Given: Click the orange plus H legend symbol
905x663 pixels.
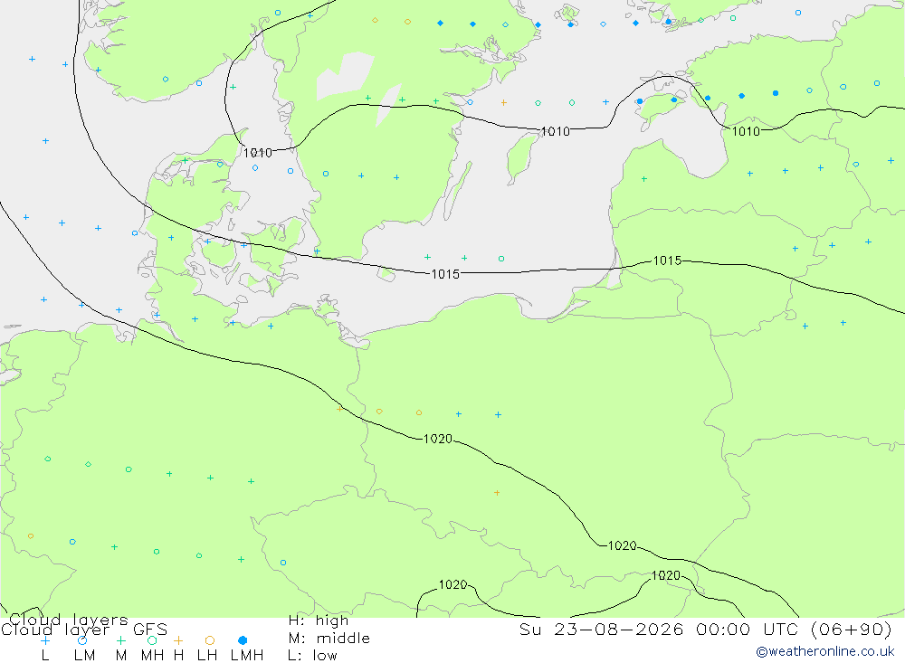Looking at the screenshot, I should [178, 640].
